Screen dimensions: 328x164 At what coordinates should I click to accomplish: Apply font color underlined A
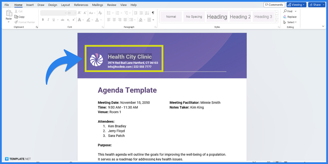[97, 20]
